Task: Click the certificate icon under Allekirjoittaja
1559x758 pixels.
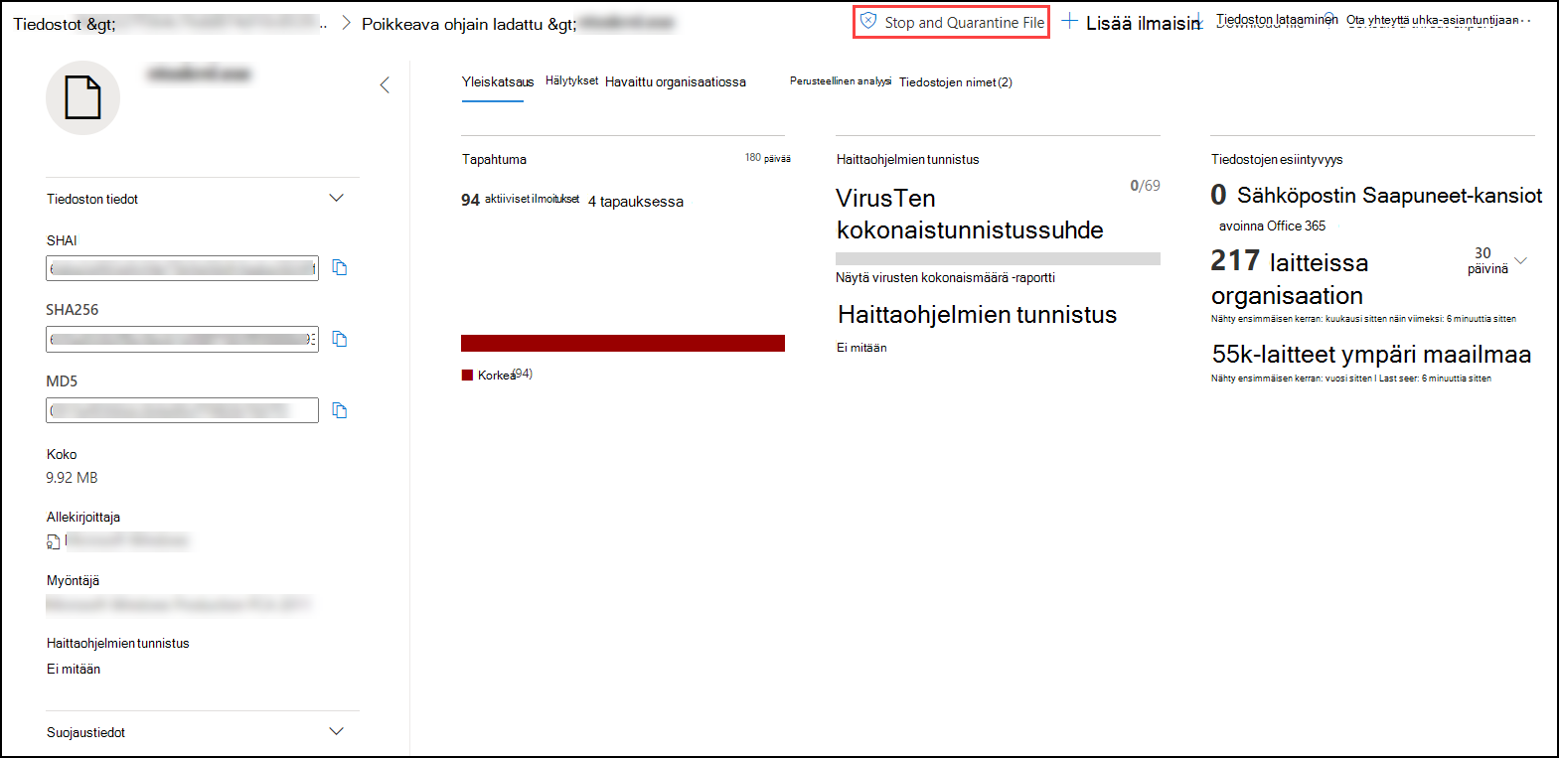Action: pyautogui.click(x=53, y=541)
